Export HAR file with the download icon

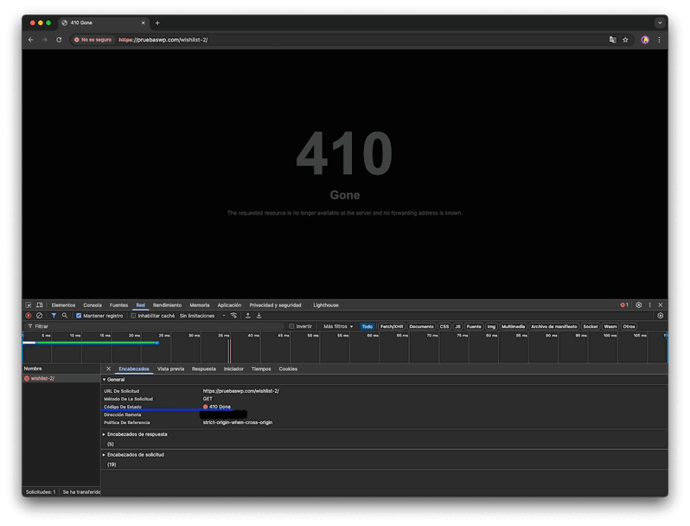[259, 316]
